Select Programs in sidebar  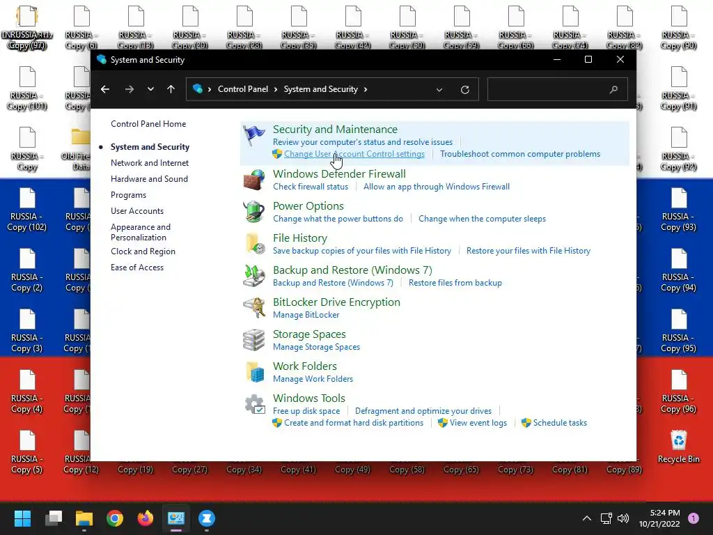[128, 195]
